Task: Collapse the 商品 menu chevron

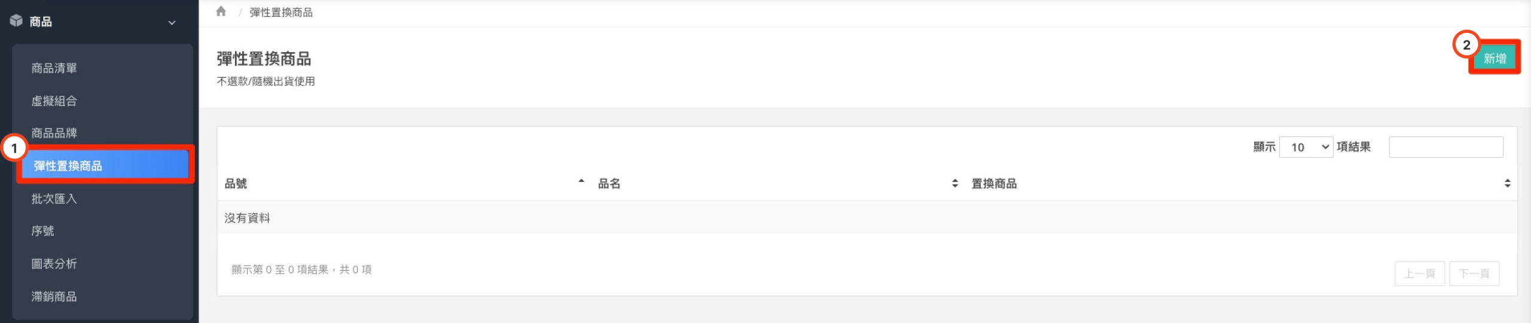Action: (172, 23)
